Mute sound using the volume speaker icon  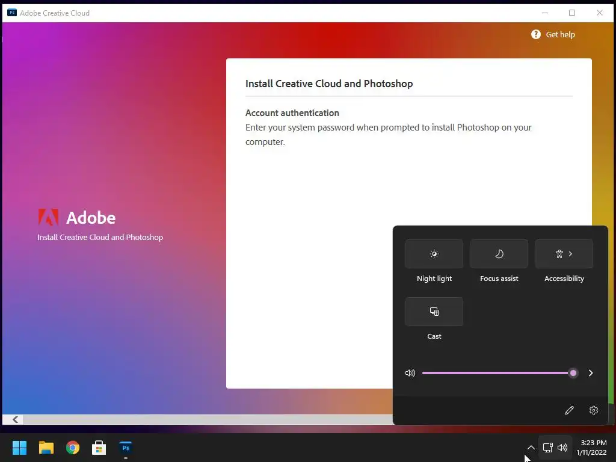click(410, 373)
